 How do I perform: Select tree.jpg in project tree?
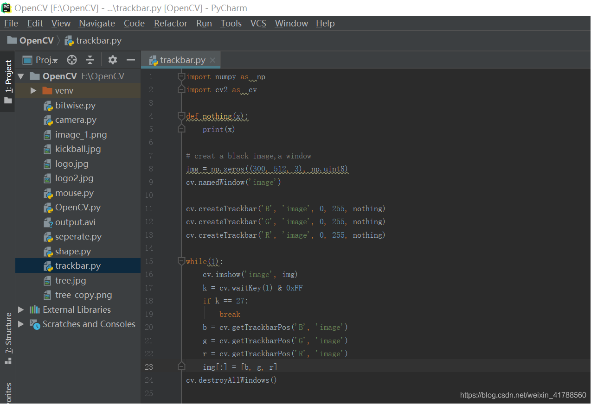pyautogui.click(x=71, y=280)
